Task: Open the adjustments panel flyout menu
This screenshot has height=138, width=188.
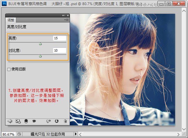Action: [67, 20]
